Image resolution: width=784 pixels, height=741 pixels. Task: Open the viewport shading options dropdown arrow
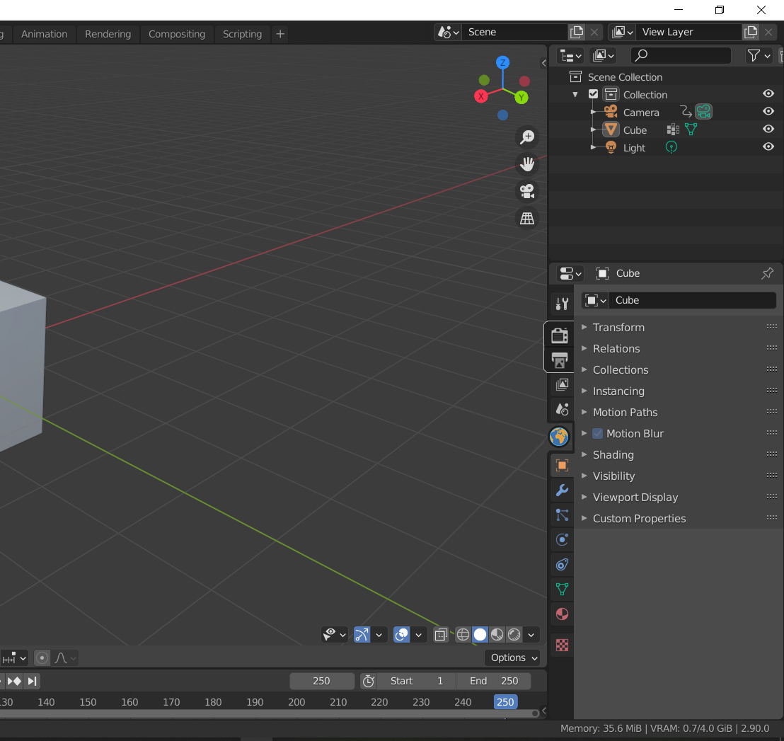[531, 635]
